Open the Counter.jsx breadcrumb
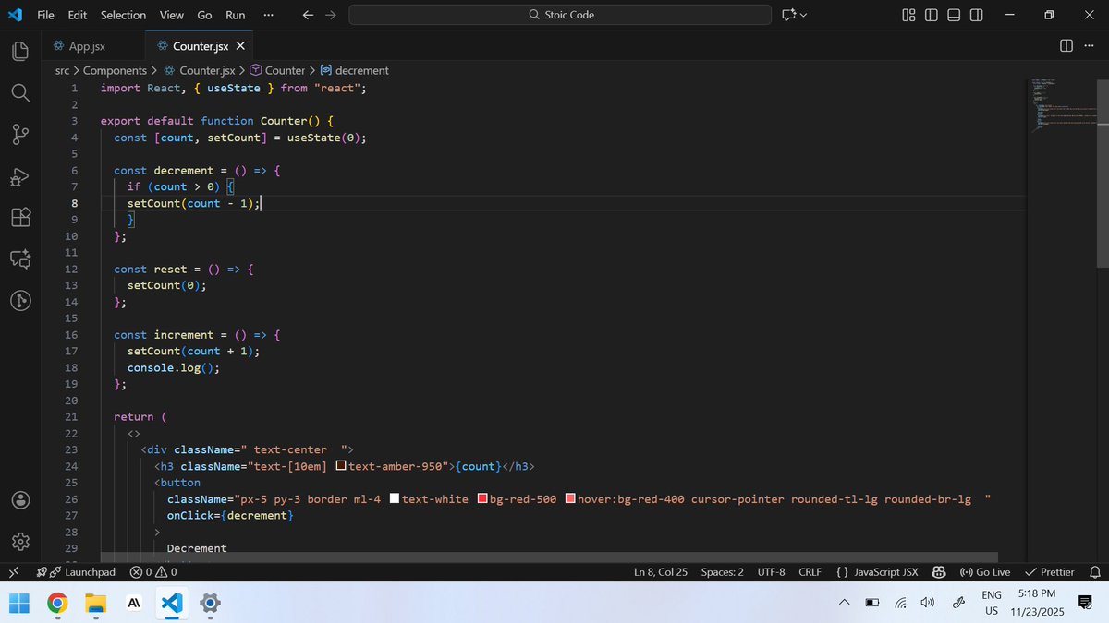This screenshot has width=1109, height=623. point(199,70)
